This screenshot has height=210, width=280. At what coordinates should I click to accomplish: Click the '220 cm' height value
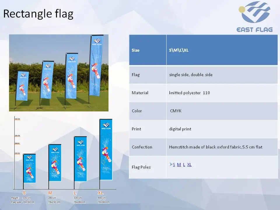point(27,198)
